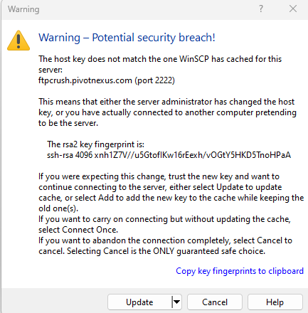Click the ftpcrush.pivotnexus.com hostname text
The height and width of the screenshot is (313, 308).
(85, 80)
